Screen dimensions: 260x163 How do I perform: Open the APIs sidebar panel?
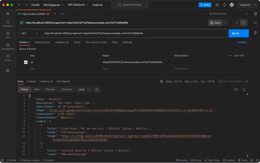8,35
